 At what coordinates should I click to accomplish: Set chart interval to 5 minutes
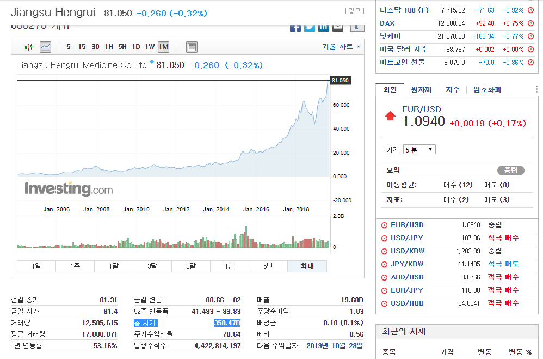pos(68,47)
